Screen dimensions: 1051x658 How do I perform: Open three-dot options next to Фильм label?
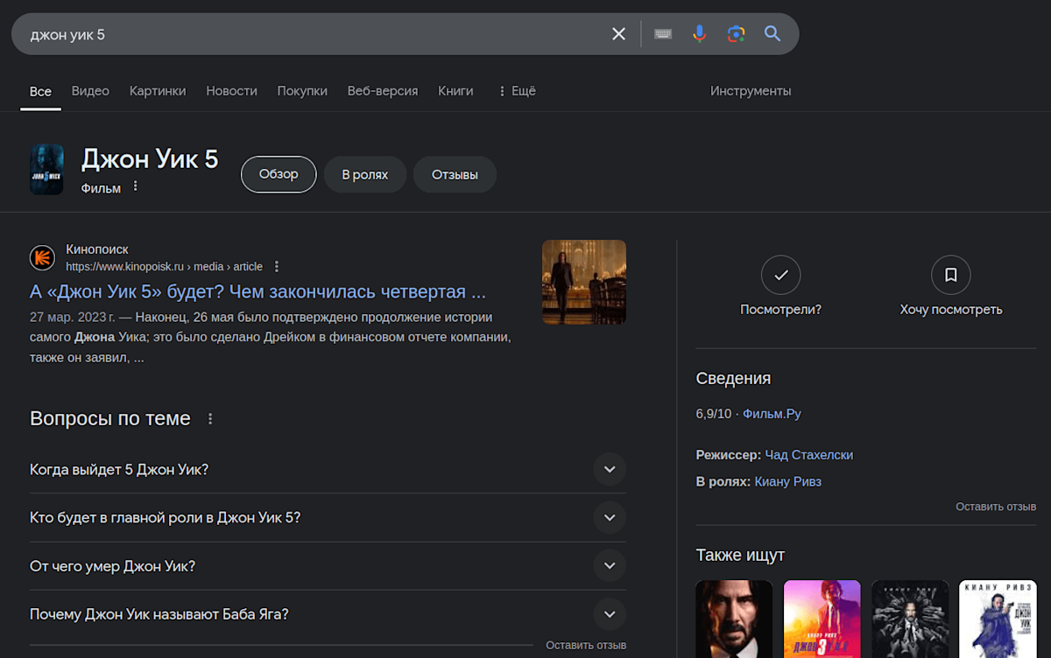click(x=136, y=187)
